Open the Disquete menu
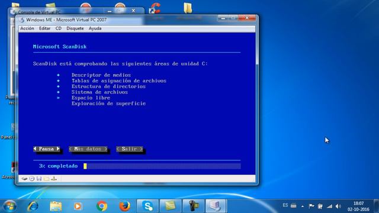The image size is (379, 213). (x=75, y=28)
